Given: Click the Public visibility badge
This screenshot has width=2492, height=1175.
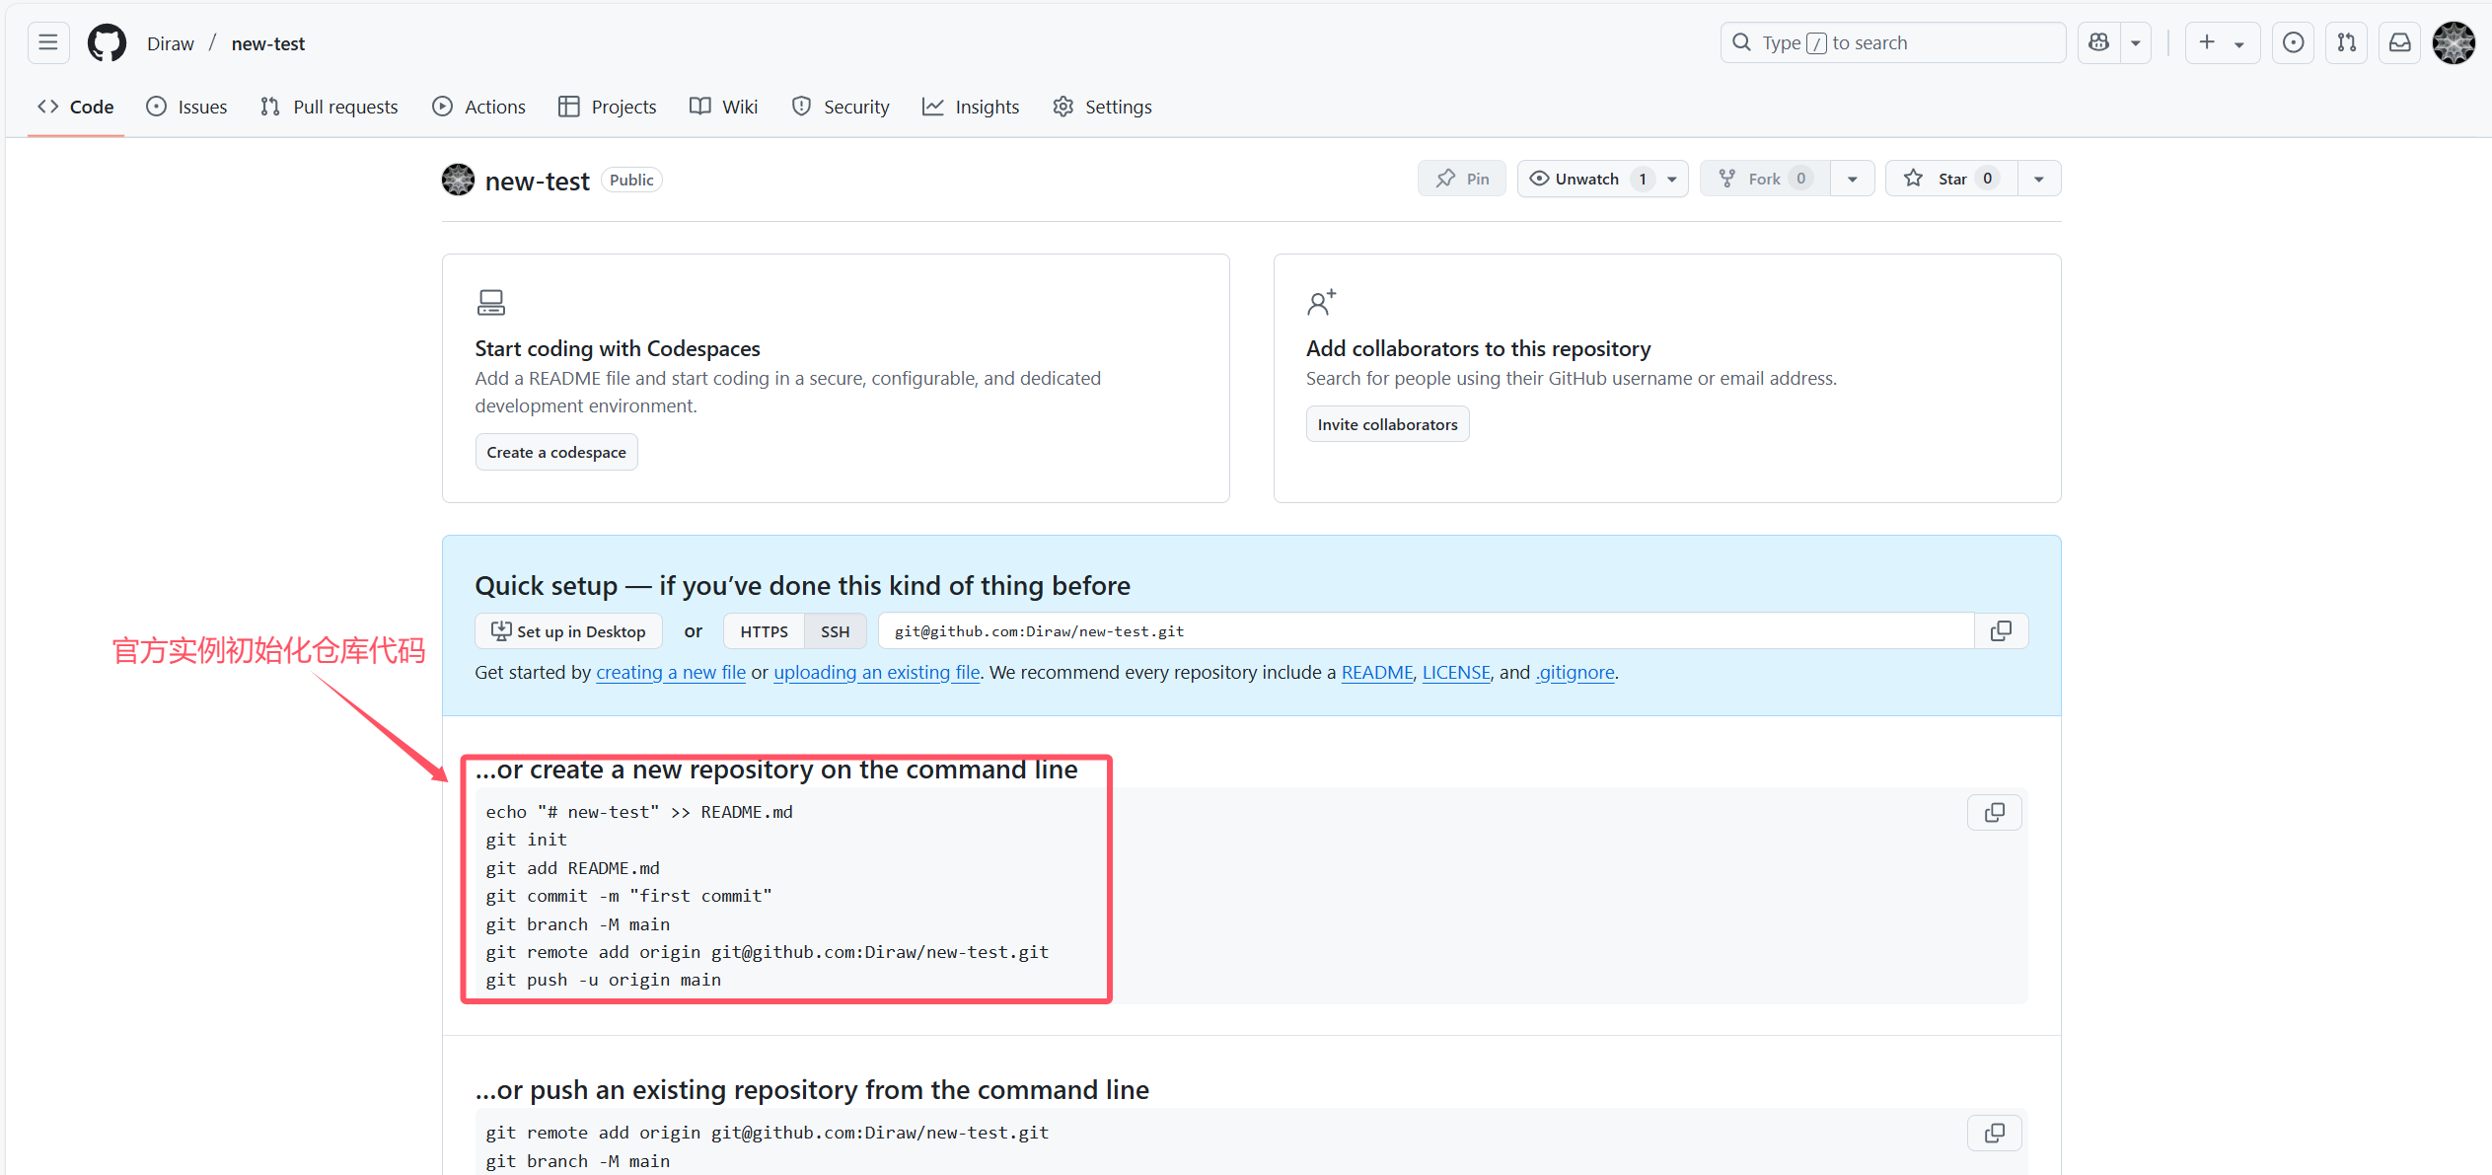Looking at the screenshot, I should point(631,180).
